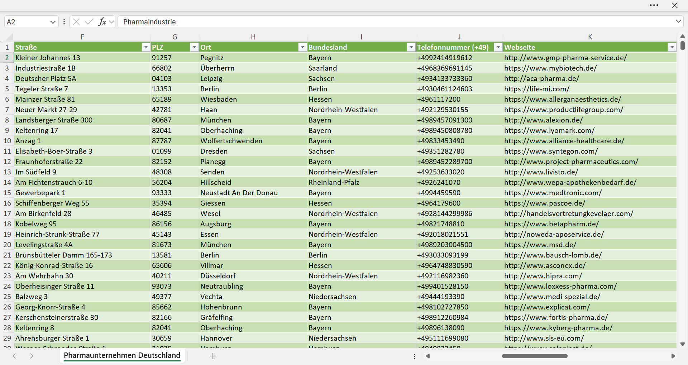Click the formula bar cancel X icon
688x365 pixels.
(76, 22)
